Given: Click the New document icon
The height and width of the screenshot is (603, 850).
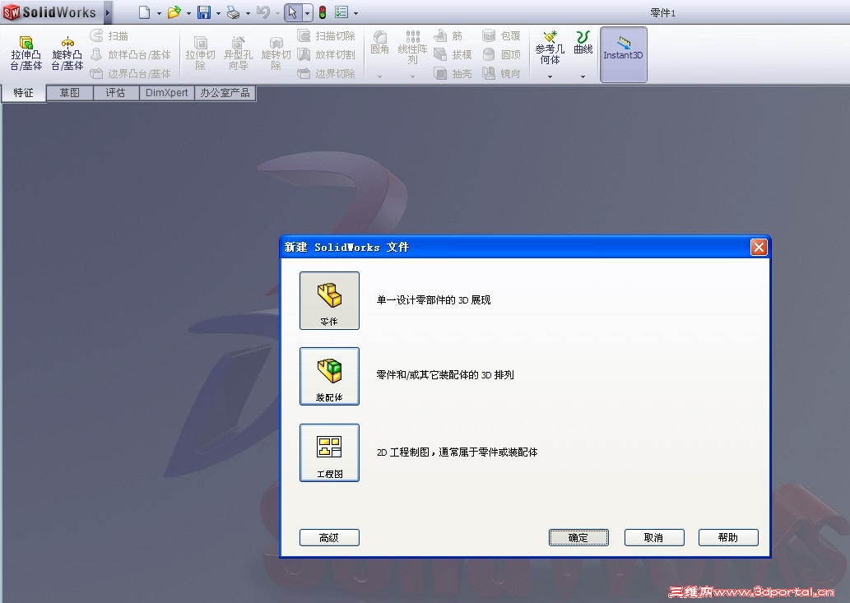Looking at the screenshot, I should coord(144,12).
